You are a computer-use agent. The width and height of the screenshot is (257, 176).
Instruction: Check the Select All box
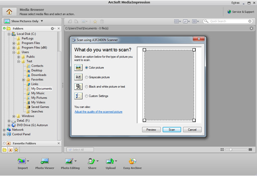(70, 150)
